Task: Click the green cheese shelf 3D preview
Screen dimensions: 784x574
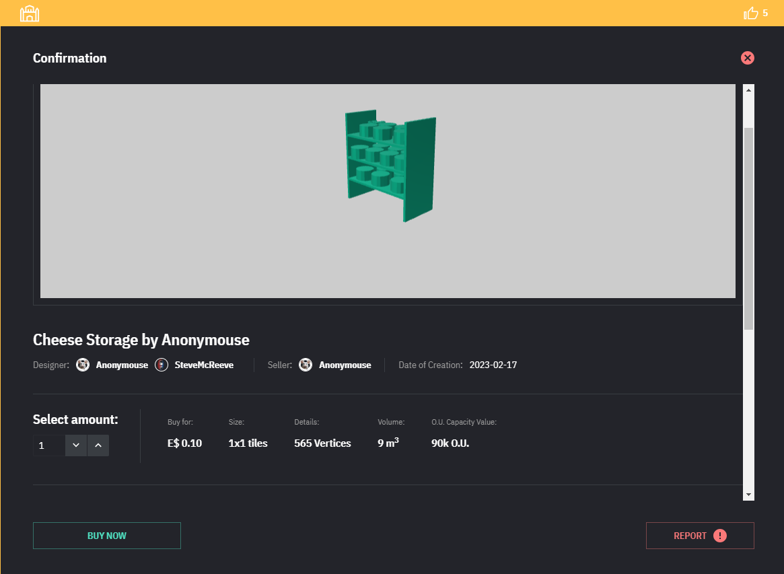Action: [x=390, y=165]
